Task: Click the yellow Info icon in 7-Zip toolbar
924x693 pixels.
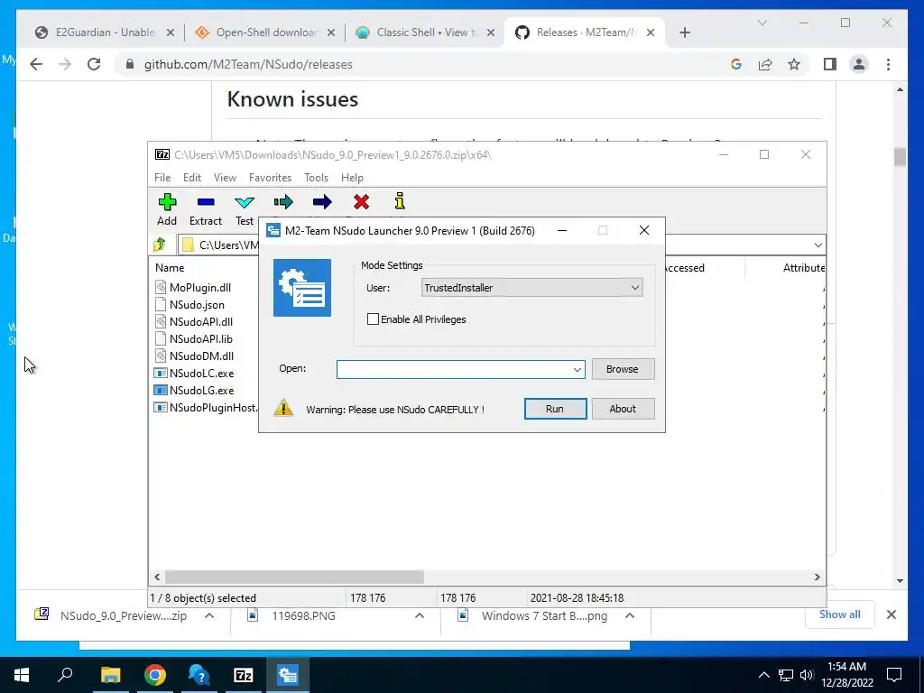Action: click(400, 201)
